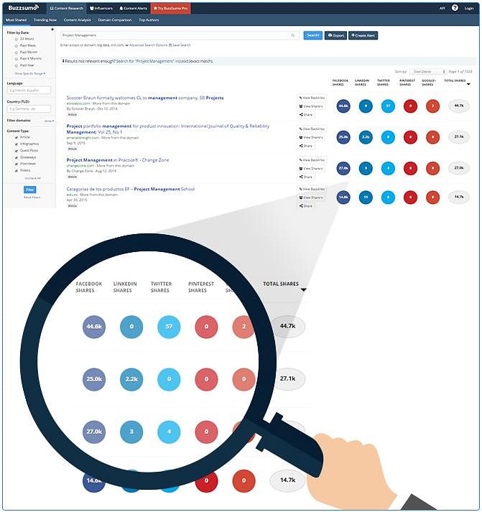Click the help question mark icon
Viewport: 482px width, 512px height.
454,8
